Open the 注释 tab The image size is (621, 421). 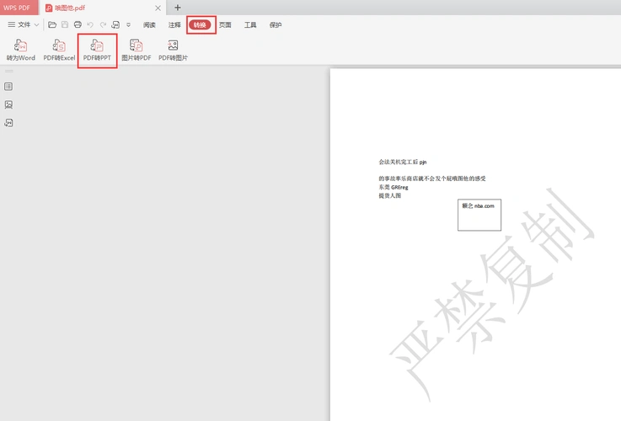174,25
